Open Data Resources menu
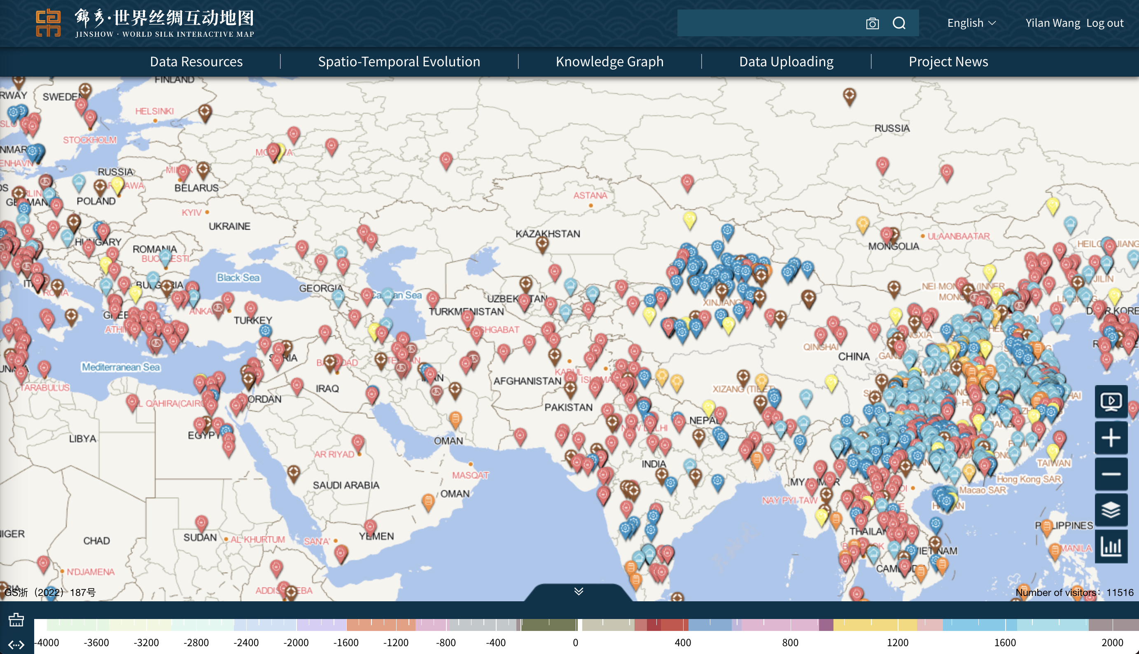Viewport: 1139px width, 654px height. [196, 61]
